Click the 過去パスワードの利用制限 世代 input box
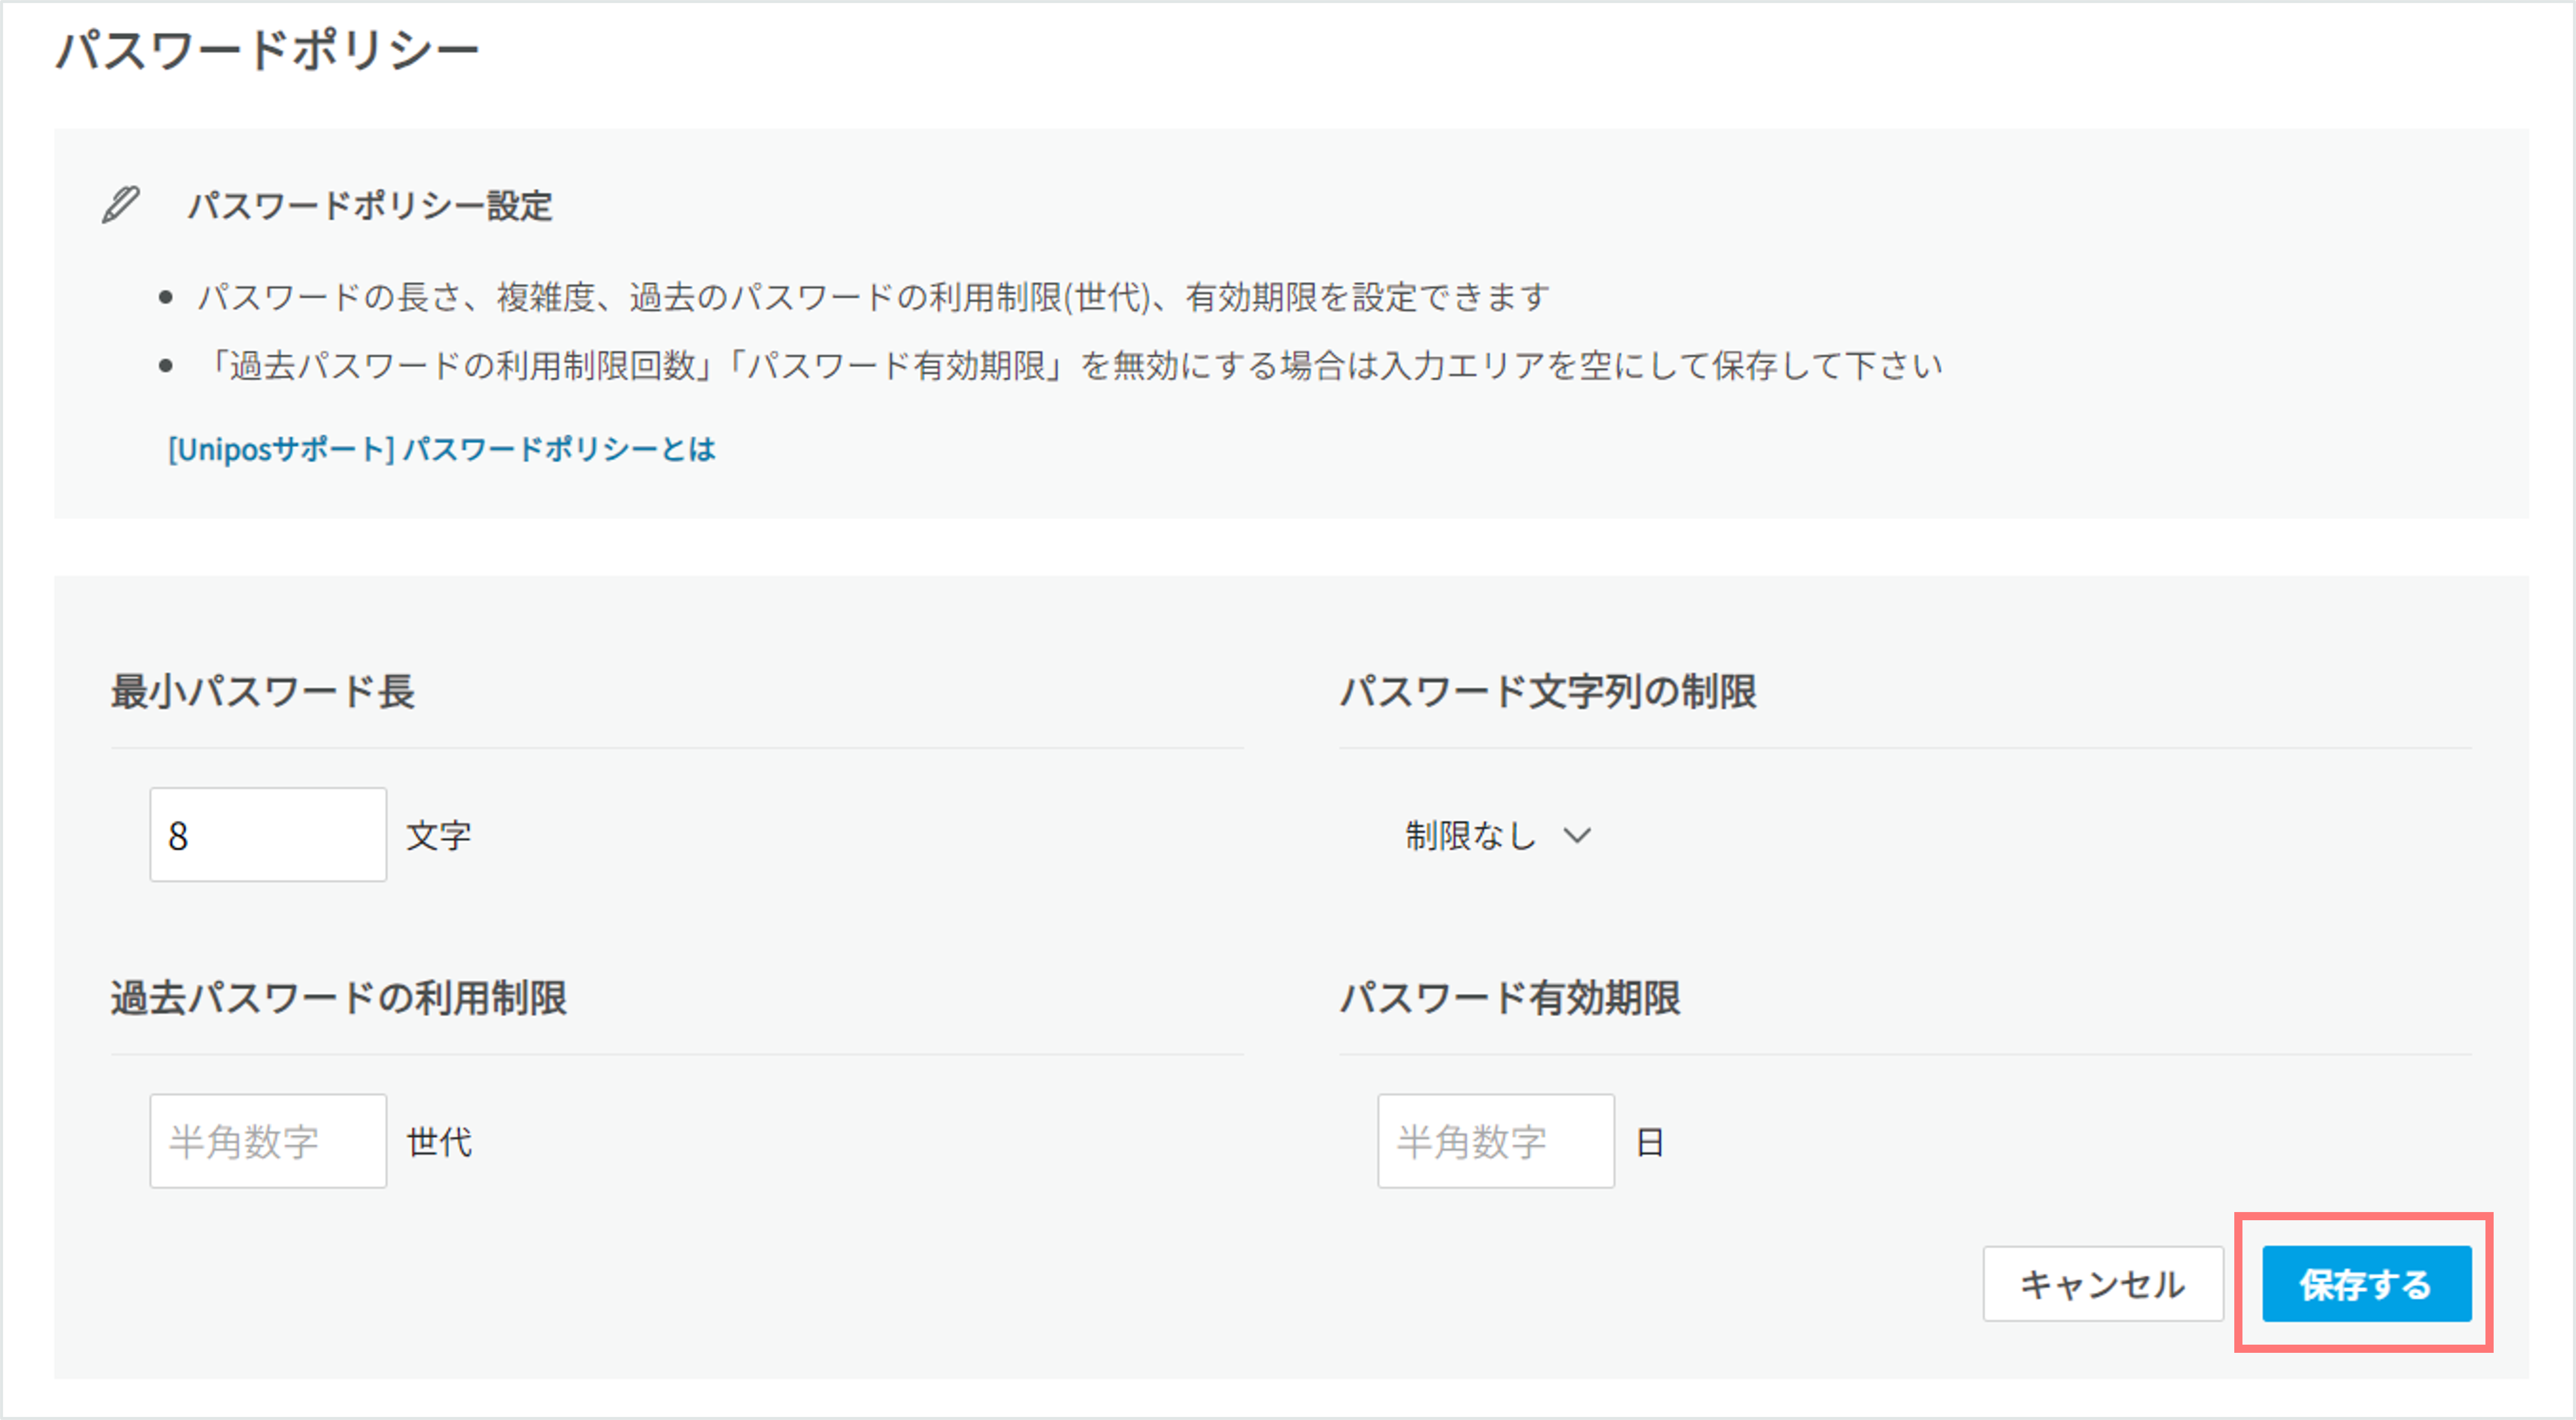This screenshot has height=1420, width=2576. [x=268, y=1141]
